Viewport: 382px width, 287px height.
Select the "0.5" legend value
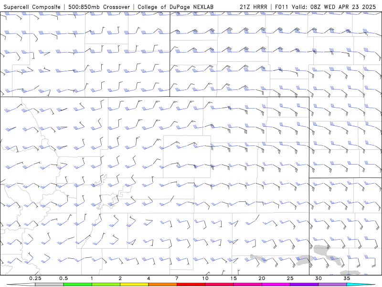pos(64,278)
